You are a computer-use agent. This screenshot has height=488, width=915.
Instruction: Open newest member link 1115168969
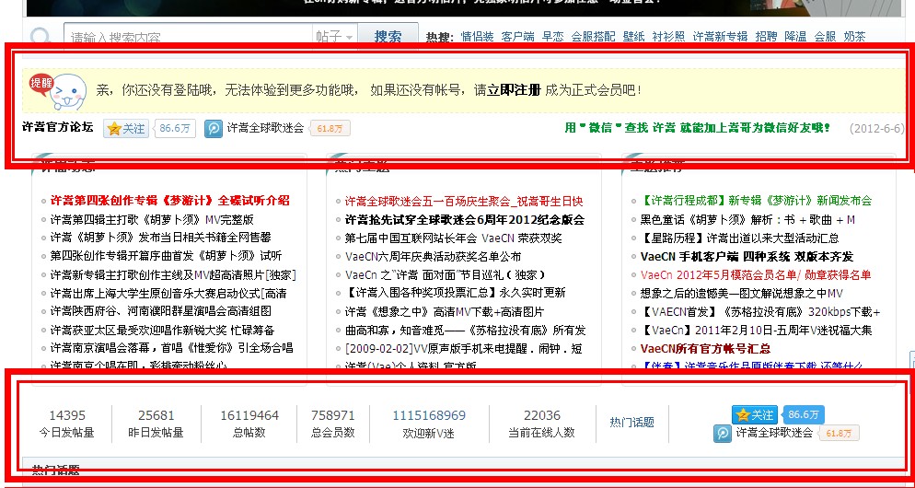(429, 415)
